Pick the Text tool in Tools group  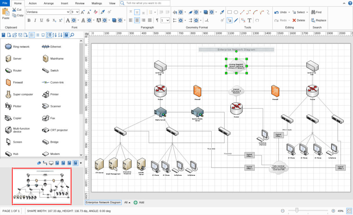250,20
